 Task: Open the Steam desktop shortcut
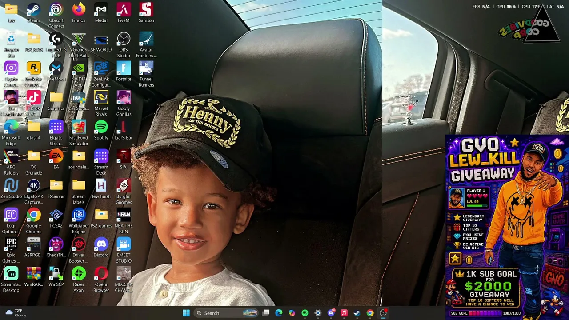[33, 13]
